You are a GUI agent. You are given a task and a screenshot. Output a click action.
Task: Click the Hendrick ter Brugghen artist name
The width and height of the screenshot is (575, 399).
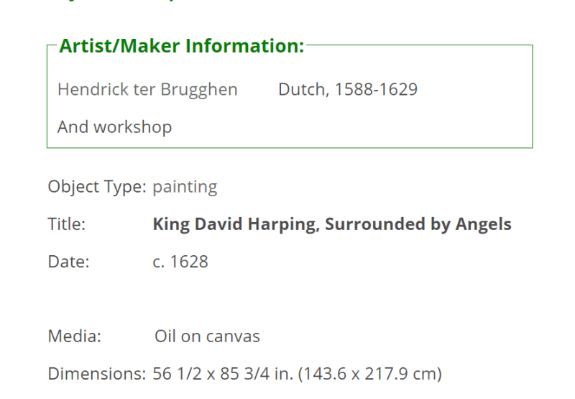click(147, 90)
